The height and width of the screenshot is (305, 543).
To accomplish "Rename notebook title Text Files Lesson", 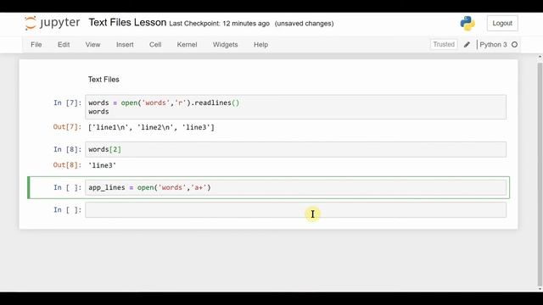I will pyautogui.click(x=127, y=23).
